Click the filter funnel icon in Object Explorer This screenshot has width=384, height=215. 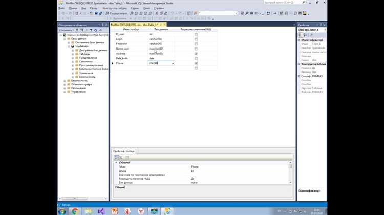point(91,30)
